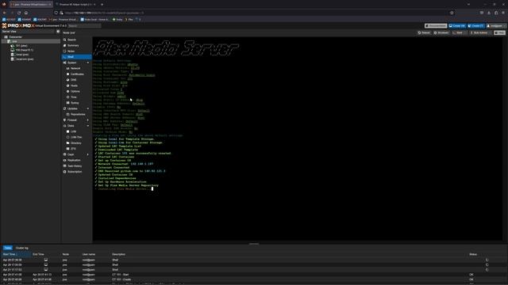Image resolution: width=508 pixels, height=285 pixels.
Task: Click the browser reload icon
Action: 19,13
